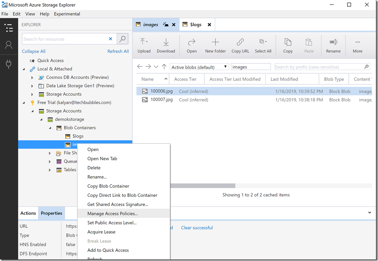Choose Set Public Access Level... menu entry
This screenshot has width=378, height=261.
[124, 223]
